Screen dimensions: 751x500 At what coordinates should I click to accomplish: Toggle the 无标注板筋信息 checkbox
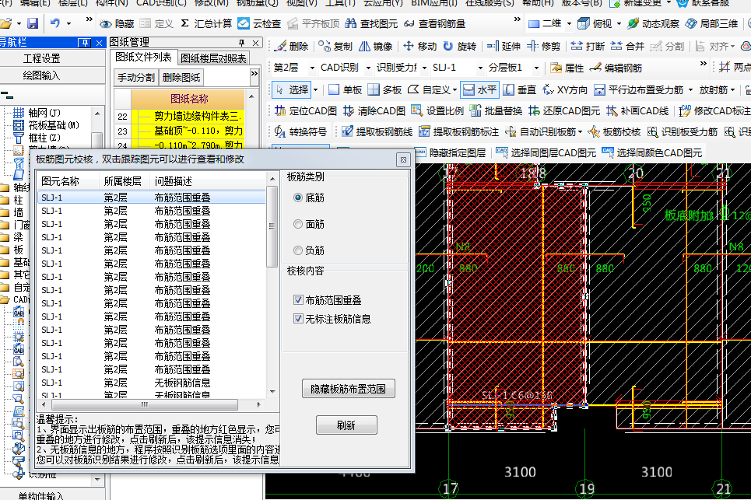click(298, 318)
